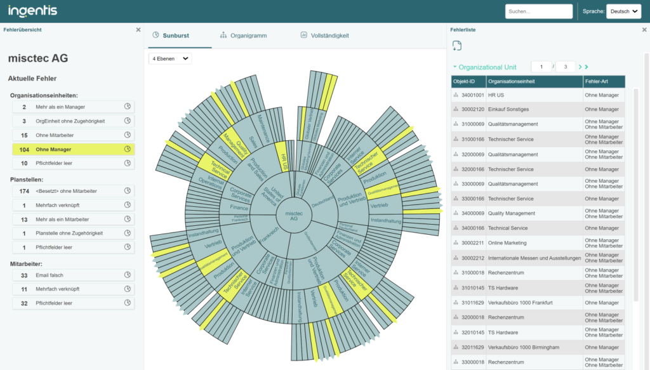Image resolution: width=650 pixels, height=370 pixels.
Task: Click the Organisationseinheit column header
Action: coord(534,81)
